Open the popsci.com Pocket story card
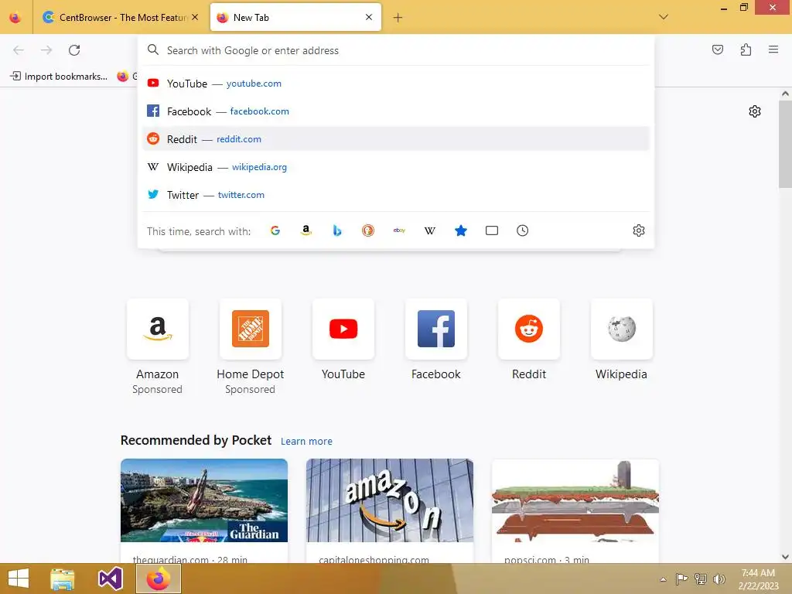 click(x=575, y=510)
